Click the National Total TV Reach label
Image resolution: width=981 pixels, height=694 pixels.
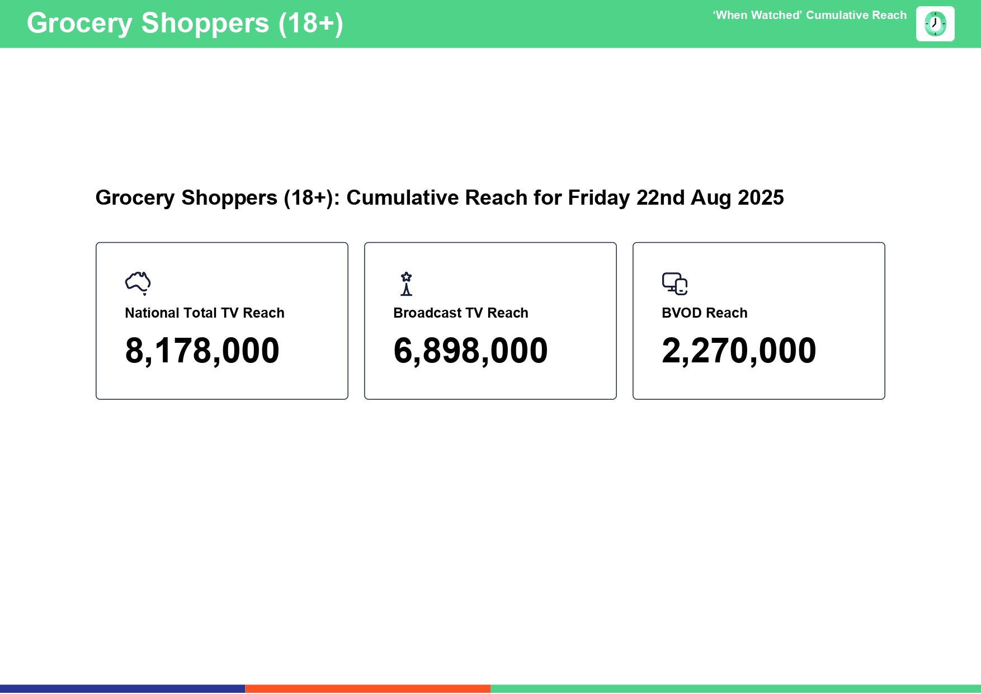205,313
